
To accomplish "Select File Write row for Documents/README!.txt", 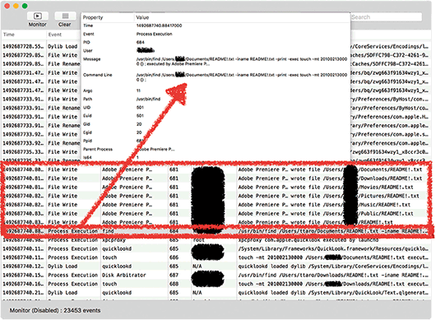I will point(216,169).
